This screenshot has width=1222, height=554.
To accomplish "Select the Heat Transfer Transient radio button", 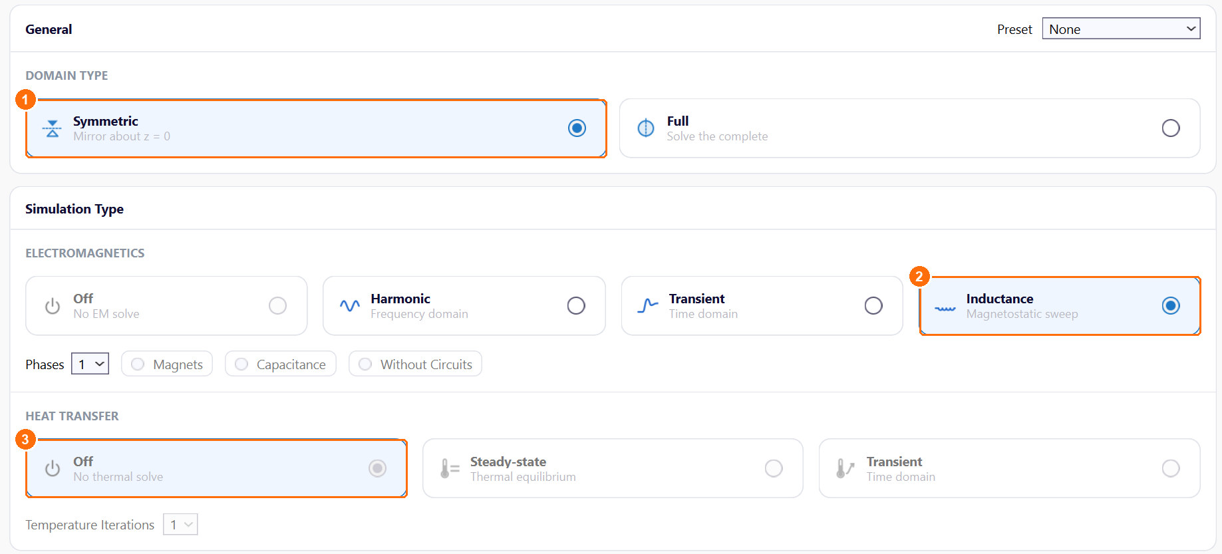I will tap(1171, 468).
